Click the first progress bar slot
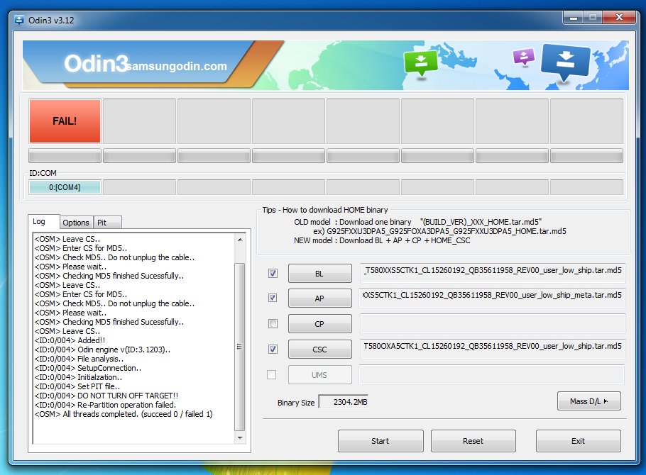 coord(65,156)
